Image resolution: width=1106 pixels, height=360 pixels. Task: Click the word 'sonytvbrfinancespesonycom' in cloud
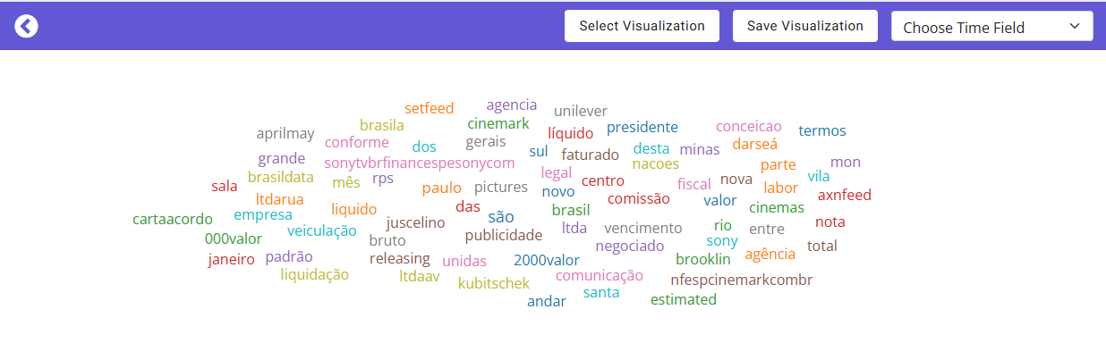click(x=420, y=163)
